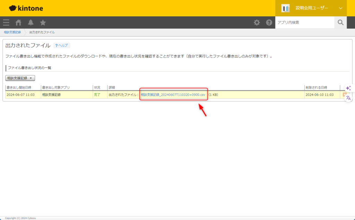Open the notifications bell
355x220 pixels.
31,23
